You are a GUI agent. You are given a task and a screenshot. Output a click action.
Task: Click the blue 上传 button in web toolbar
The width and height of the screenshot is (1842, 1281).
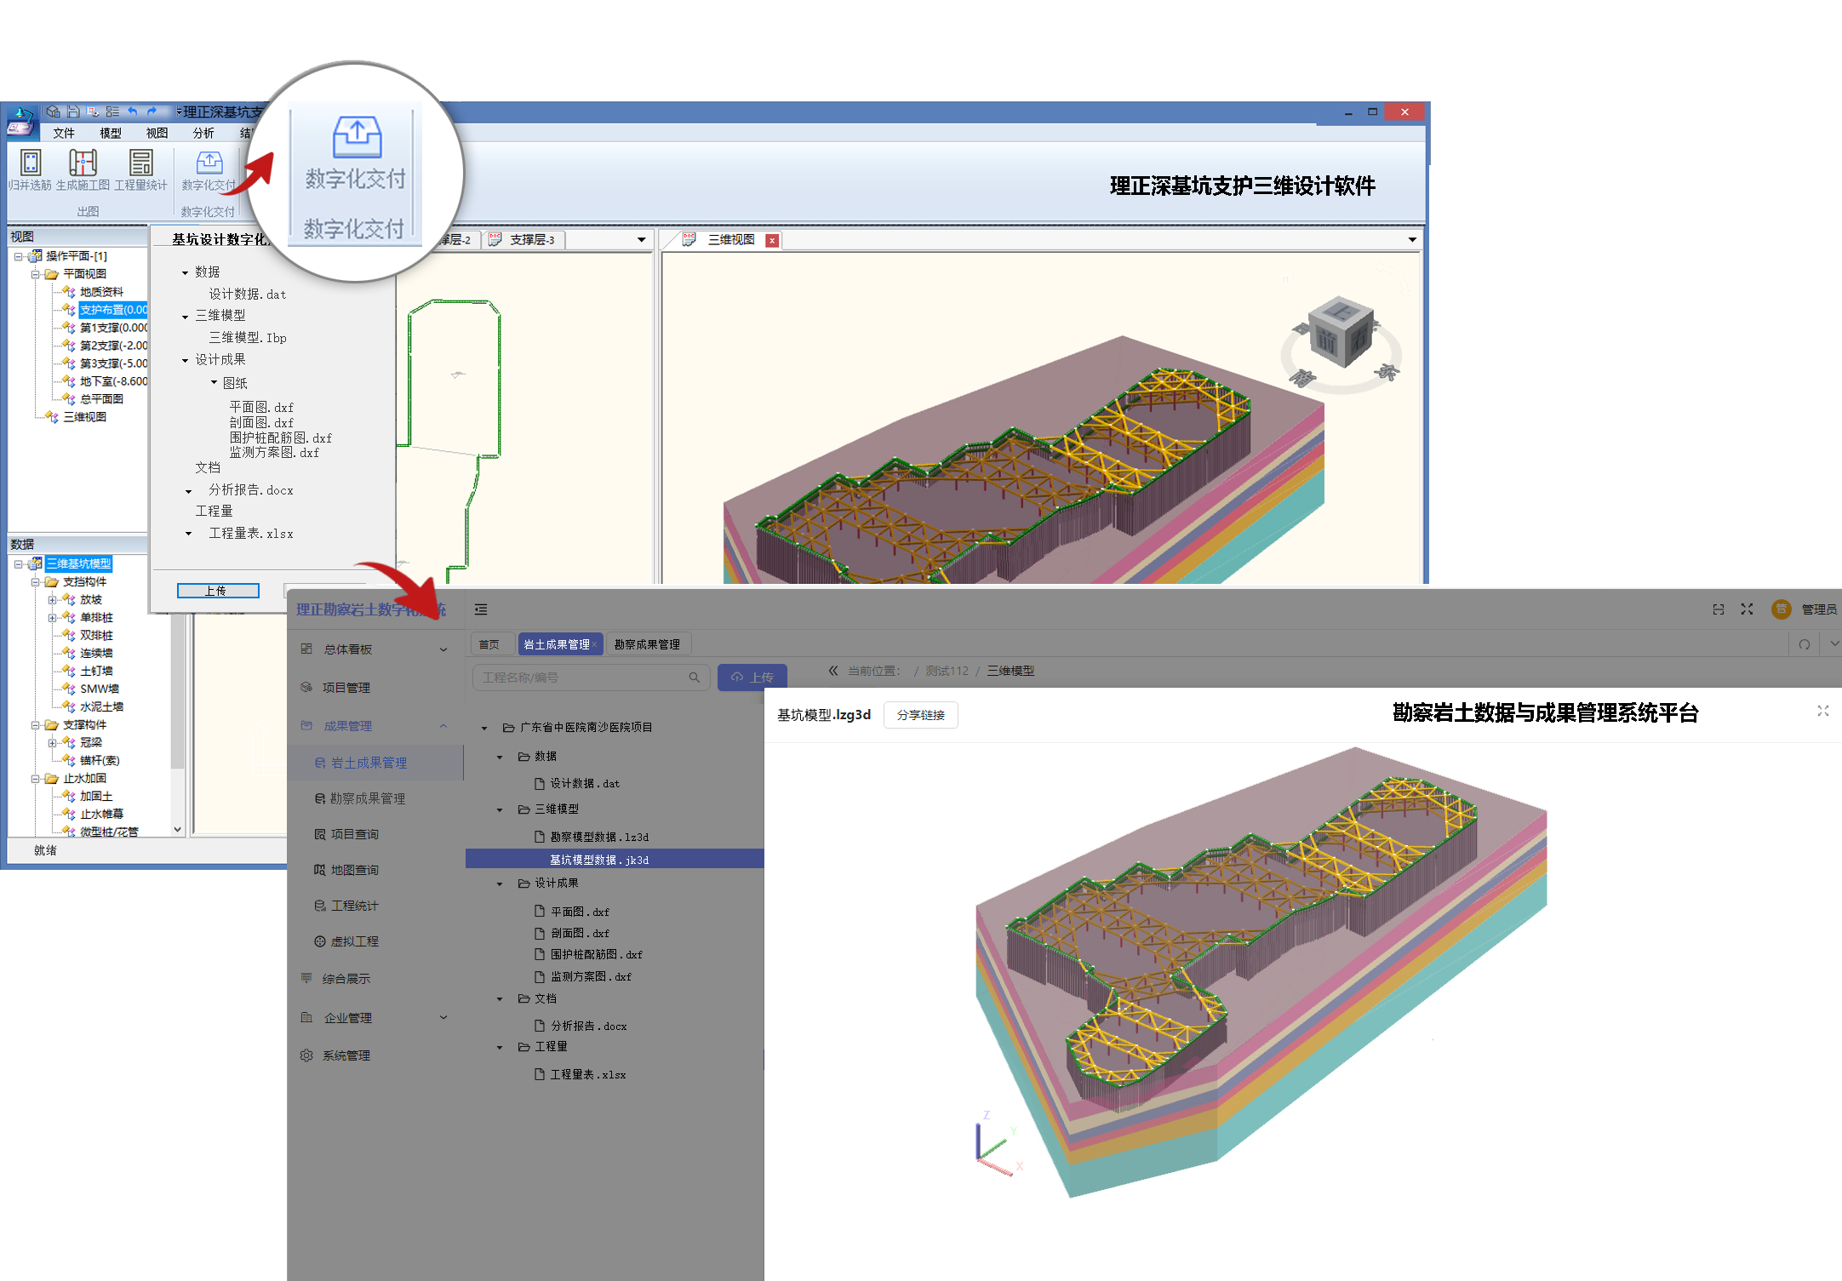pyautogui.click(x=752, y=678)
